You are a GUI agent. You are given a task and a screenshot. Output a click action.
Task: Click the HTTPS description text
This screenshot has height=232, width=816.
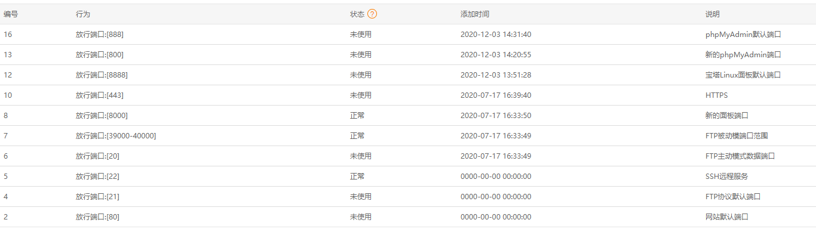pyautogui.click(x=717, y=95)
